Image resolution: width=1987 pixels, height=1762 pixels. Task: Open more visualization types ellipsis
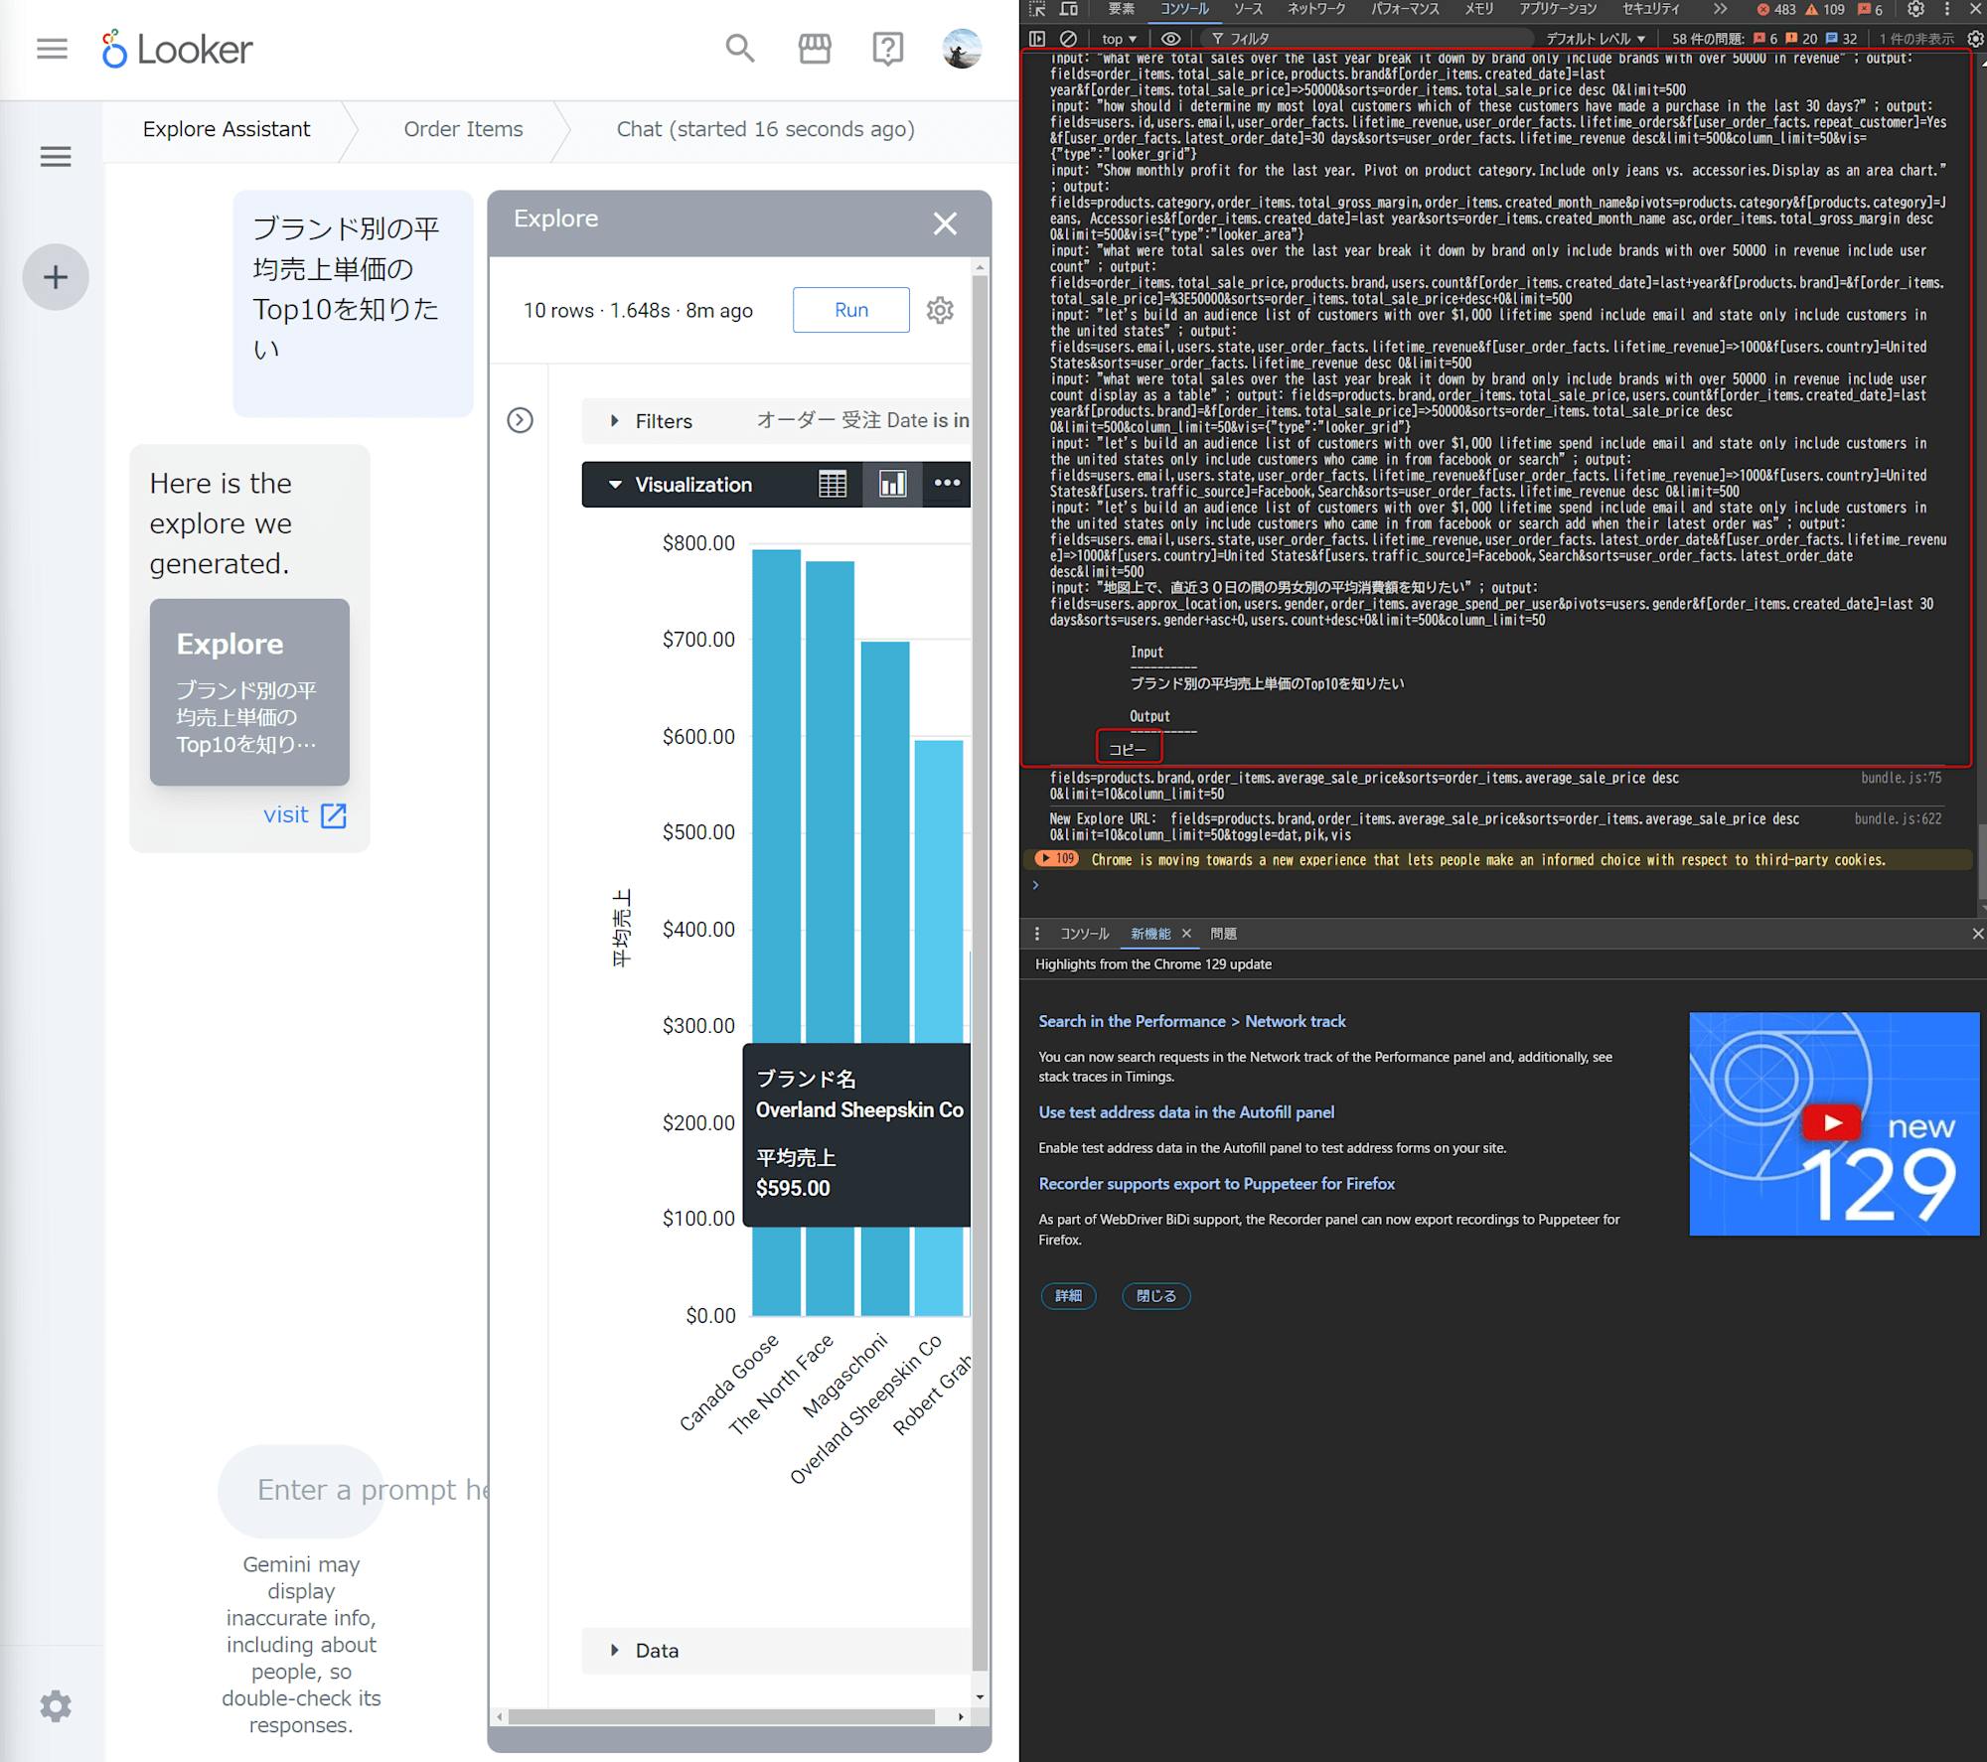tap(947, 484)
